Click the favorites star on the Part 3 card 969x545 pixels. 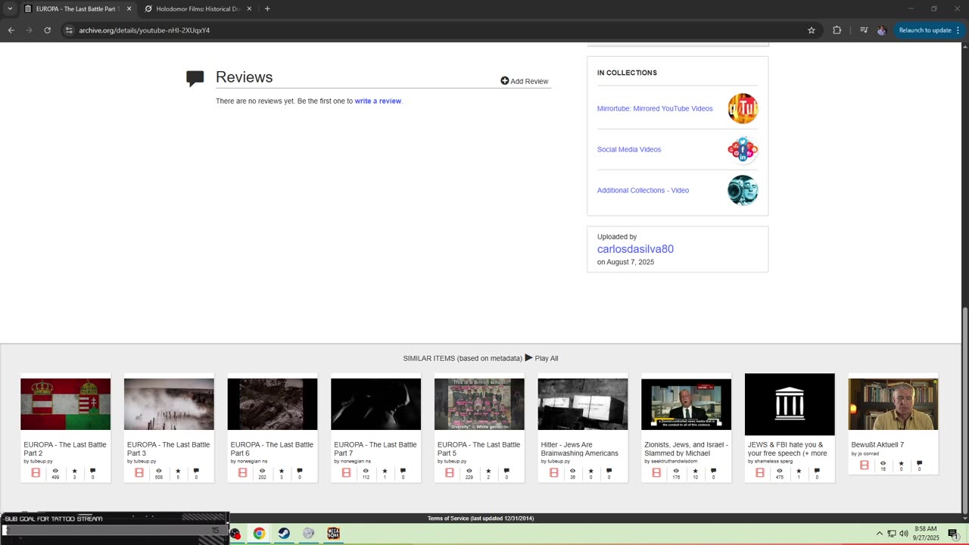[178, 471]
